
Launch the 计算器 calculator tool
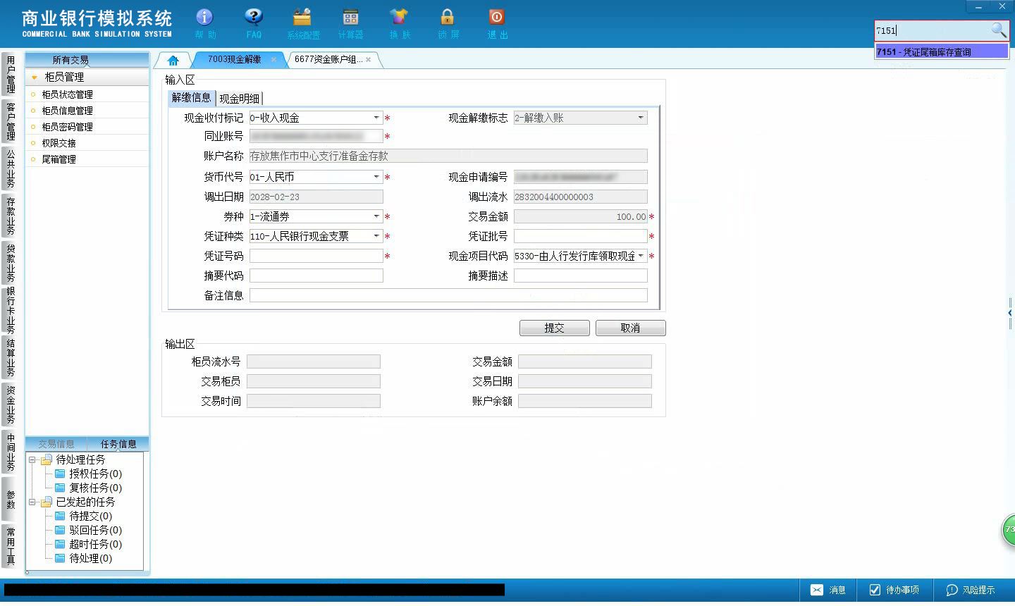pos(350,23)
